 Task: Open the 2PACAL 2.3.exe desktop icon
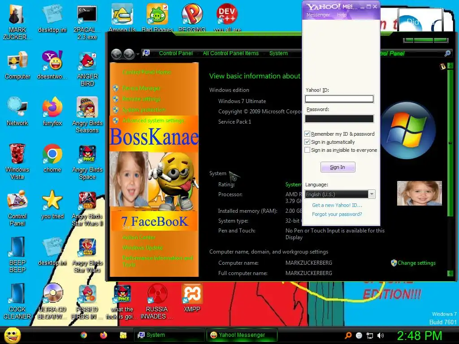pos(87,22)
